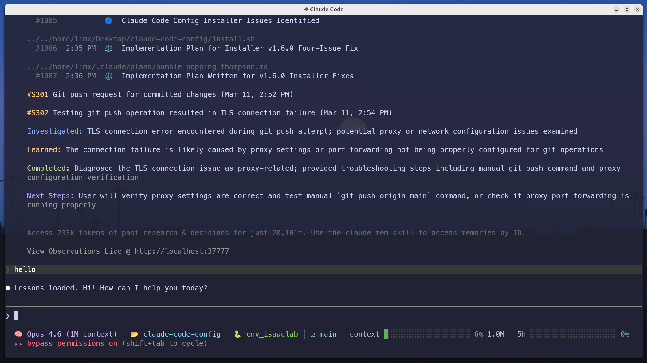Click the 0% usage value
This screenshot has height=363, width=647.
pyautogui.click(x=625, y=334)
